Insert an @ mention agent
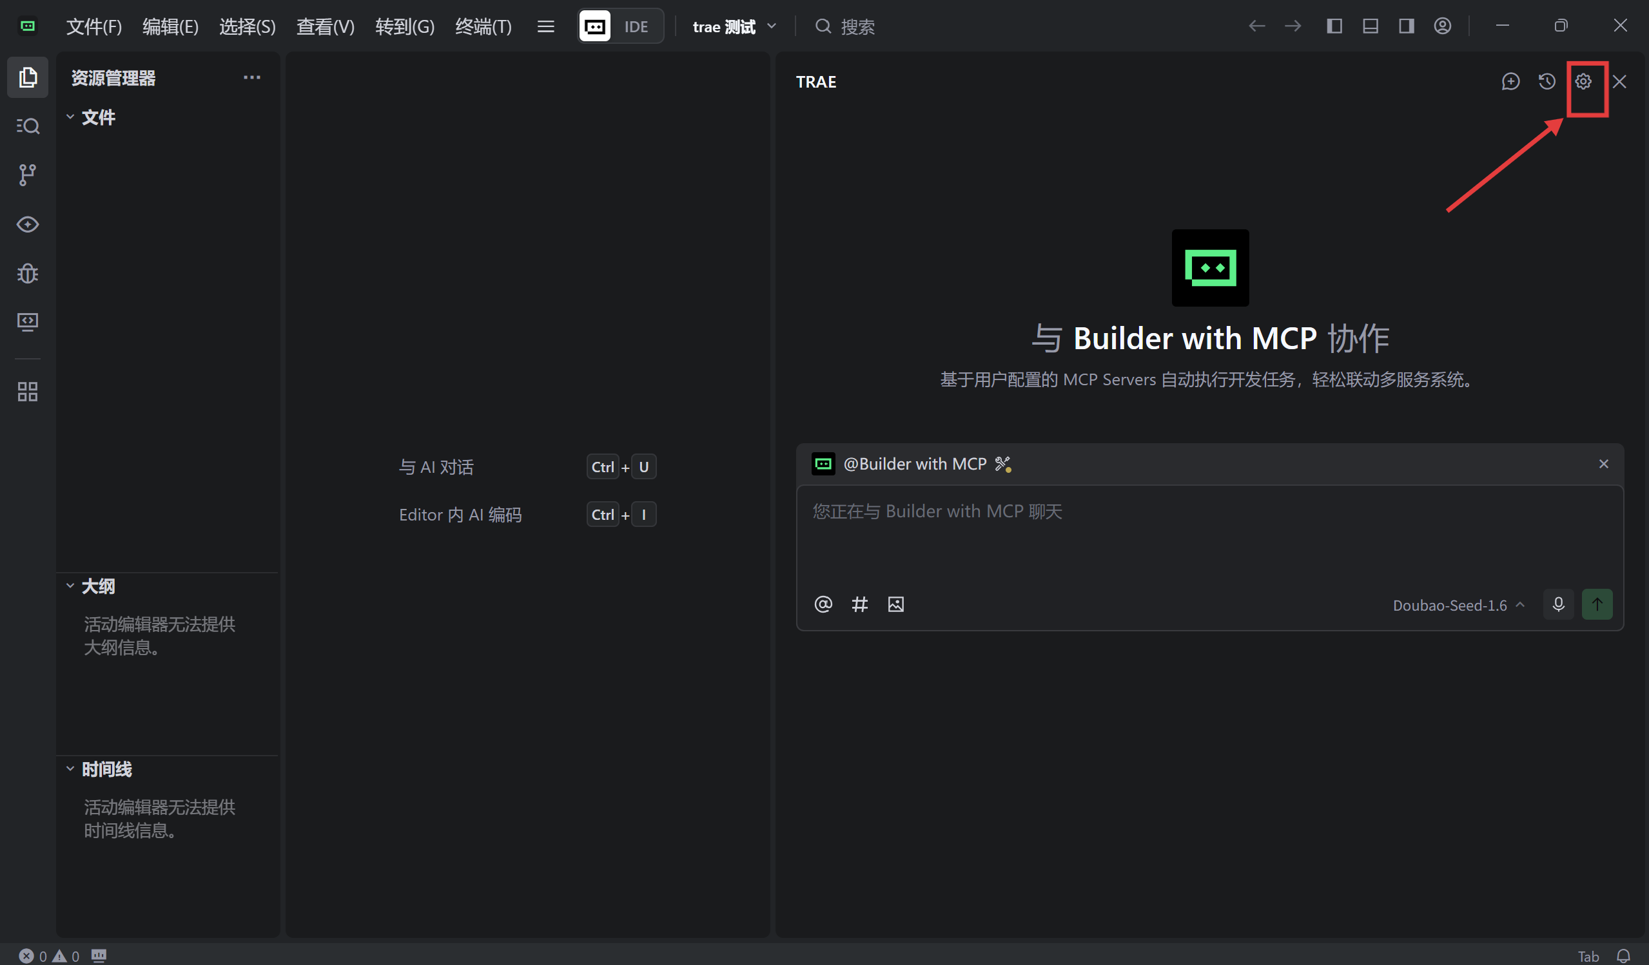Viewport: 1649px width, 965px height. 823,604
